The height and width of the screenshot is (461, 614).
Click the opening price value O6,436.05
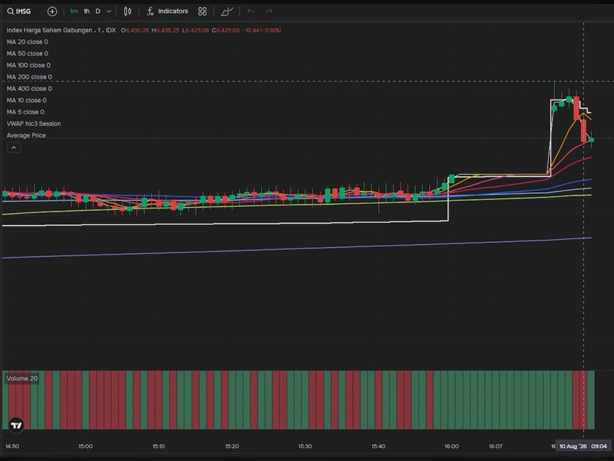[135, 31]
